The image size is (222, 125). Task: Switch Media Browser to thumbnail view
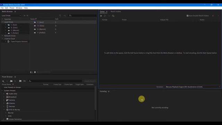tap(35, 72)
